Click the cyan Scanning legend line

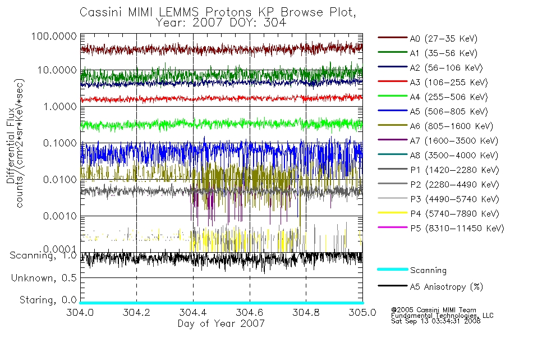(x=392, y=269)
